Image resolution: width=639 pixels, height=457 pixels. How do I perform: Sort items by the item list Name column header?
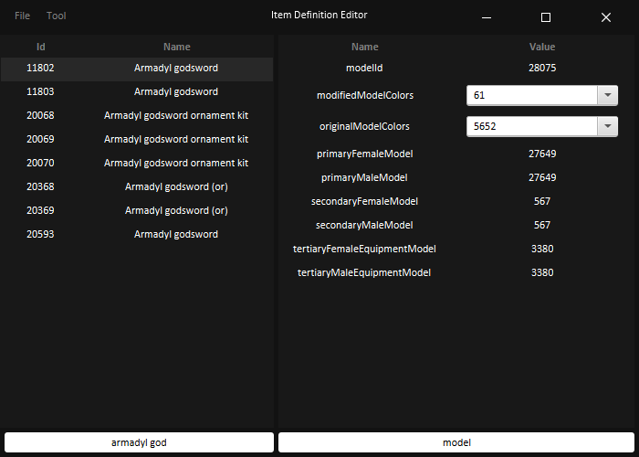point(176,47)
